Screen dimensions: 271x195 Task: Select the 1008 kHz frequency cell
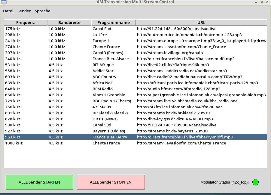(x=14, y=143)
